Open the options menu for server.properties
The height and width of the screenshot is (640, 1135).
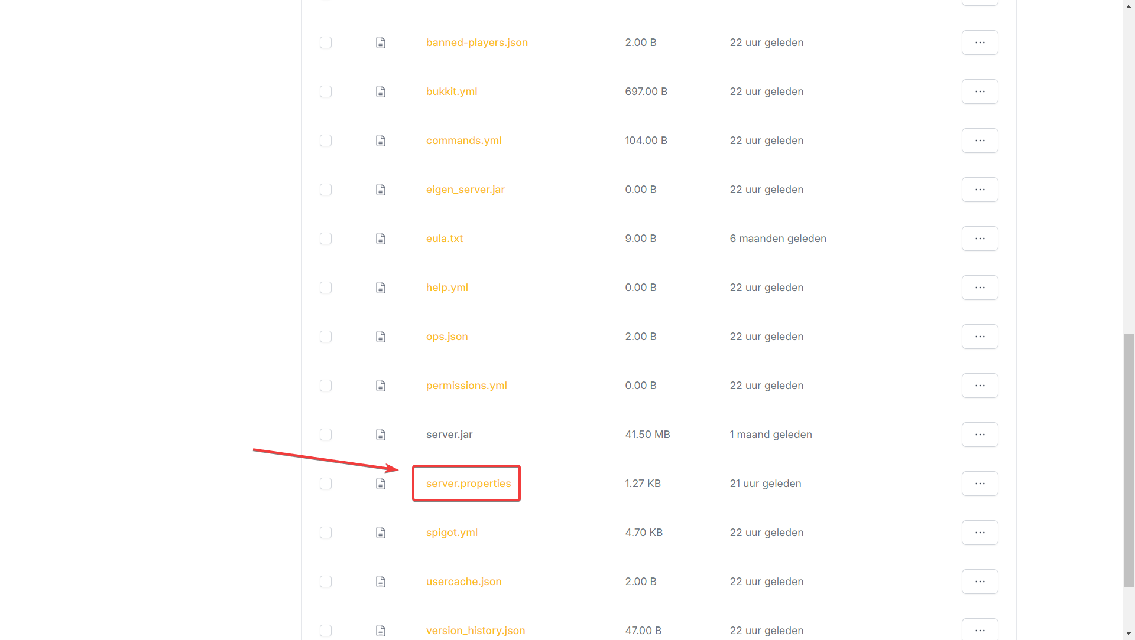click(980, 484)
